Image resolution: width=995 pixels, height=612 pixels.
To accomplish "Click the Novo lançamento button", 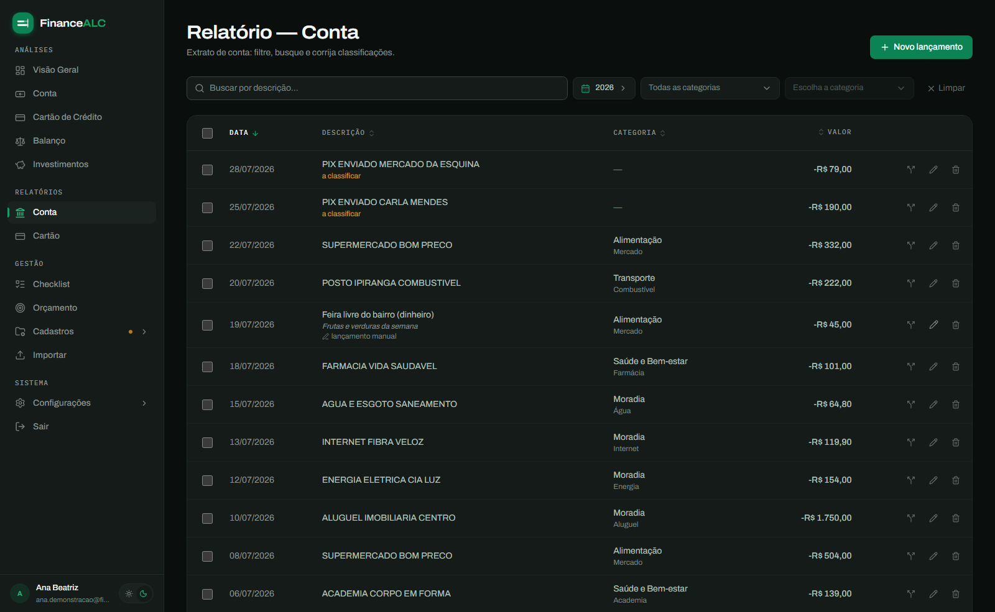I will pos(921,47).
